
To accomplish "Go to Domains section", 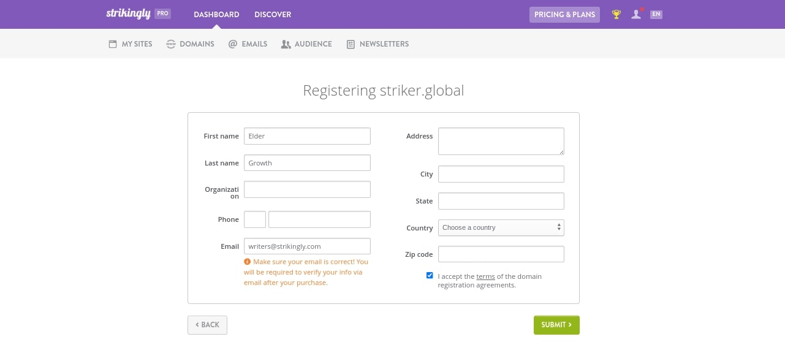I will [x=190, y=44].
